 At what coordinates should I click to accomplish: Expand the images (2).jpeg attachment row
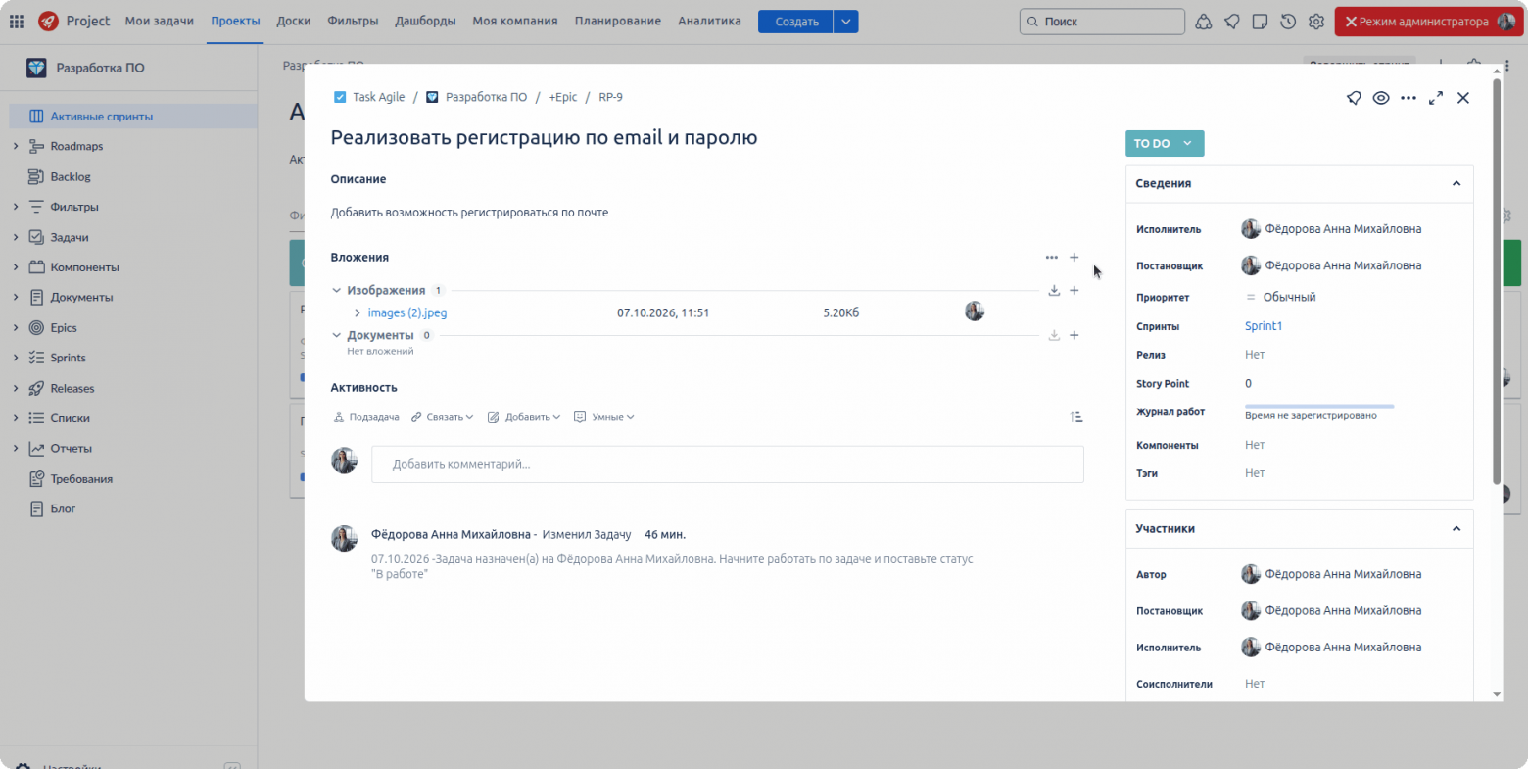pos(358,313)
